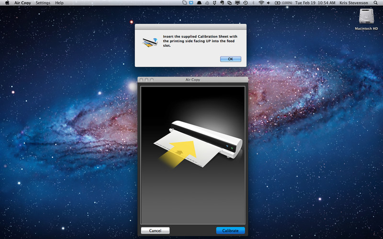The width and height of the screenshot is (383, 239).
Task: Click the scanner illustration in Air Copy window
Action: pos(198,144)
